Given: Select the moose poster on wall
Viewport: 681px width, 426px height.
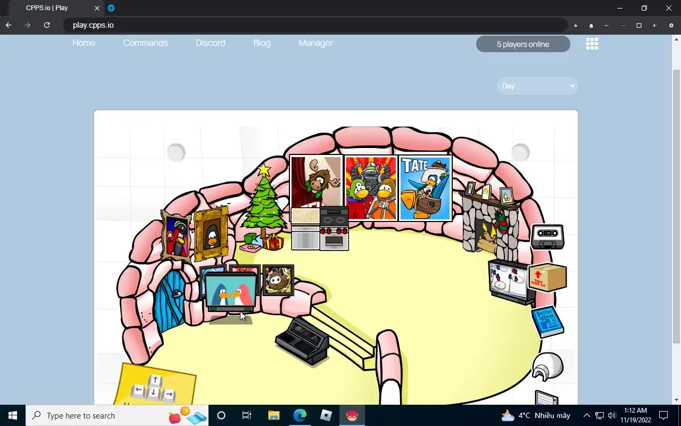Looking at the screenshot, I should point(316,182).
